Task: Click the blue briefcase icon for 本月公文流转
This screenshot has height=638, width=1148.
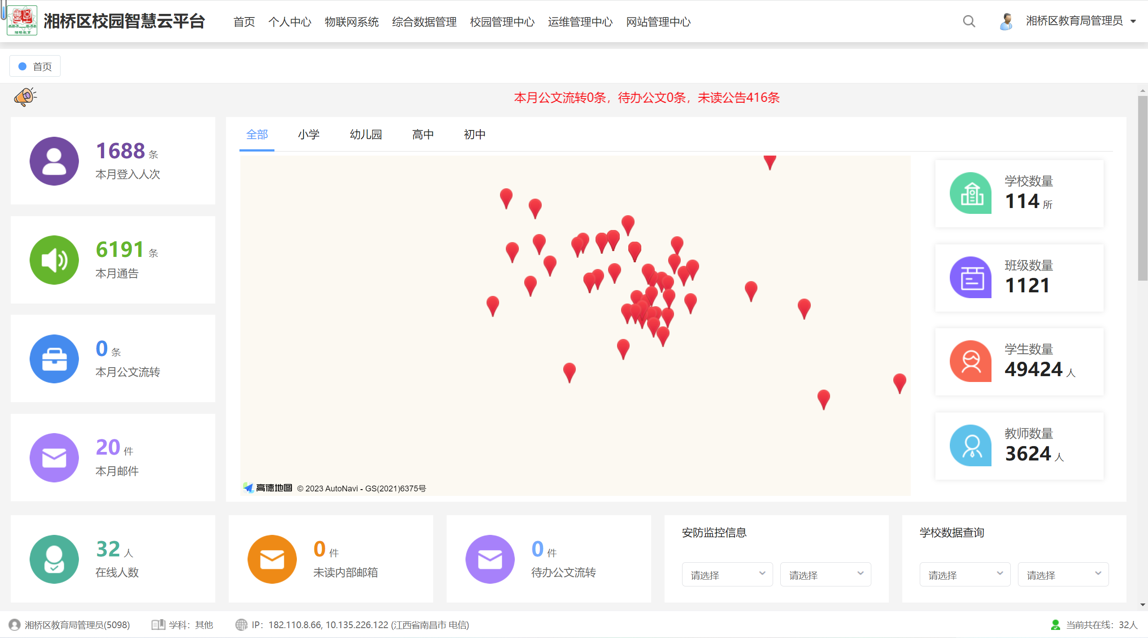Action: click(x=54, y=359)
